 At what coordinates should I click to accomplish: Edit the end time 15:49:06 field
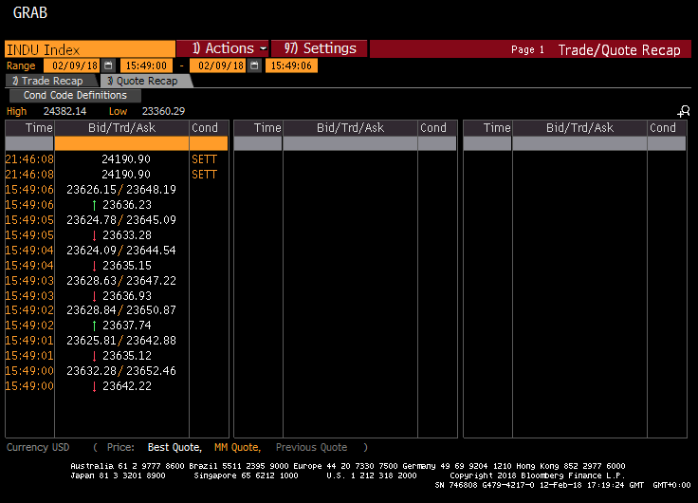[291, 65]
